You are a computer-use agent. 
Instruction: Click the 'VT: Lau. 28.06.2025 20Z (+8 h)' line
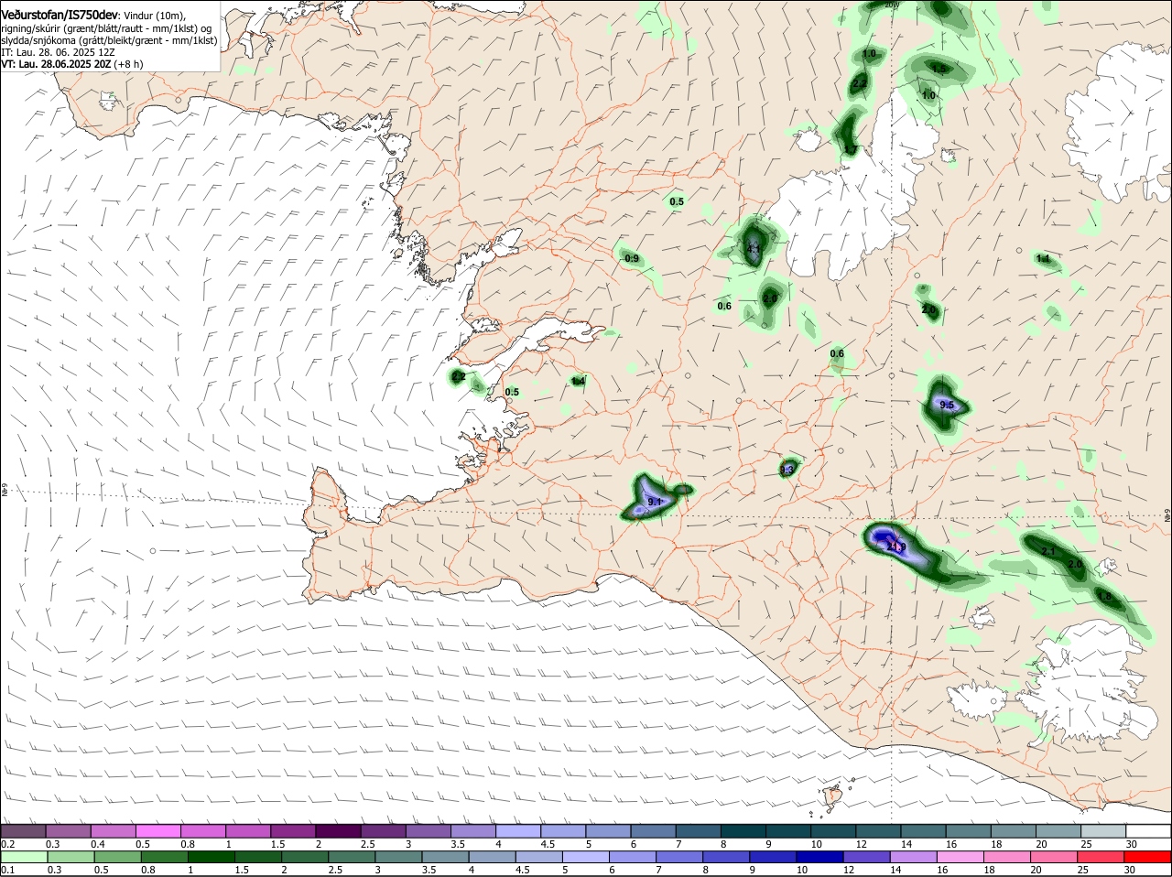tap(71, 65)
